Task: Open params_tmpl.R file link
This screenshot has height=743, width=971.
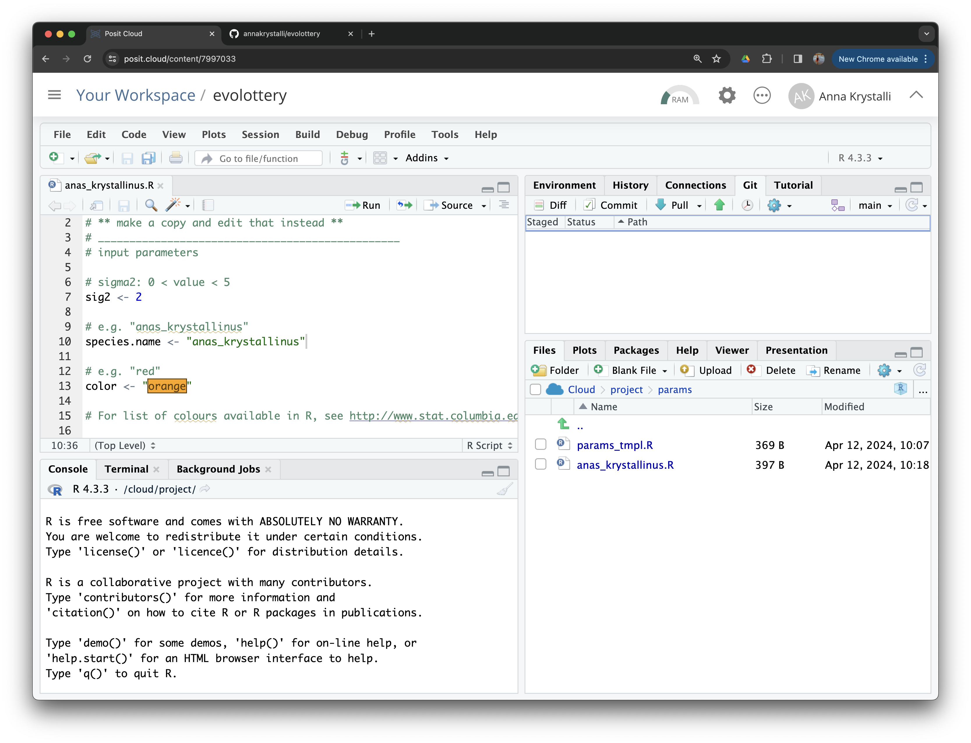Action: 615,445
